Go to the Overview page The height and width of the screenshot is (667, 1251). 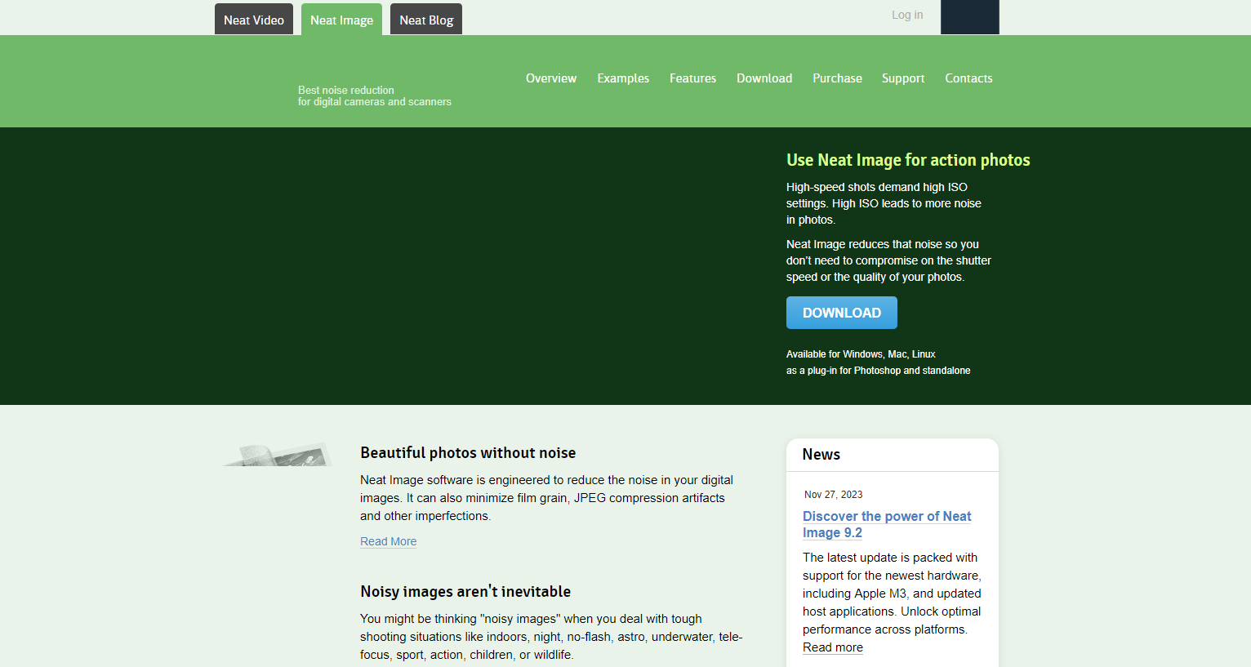(x=550, y=78)
